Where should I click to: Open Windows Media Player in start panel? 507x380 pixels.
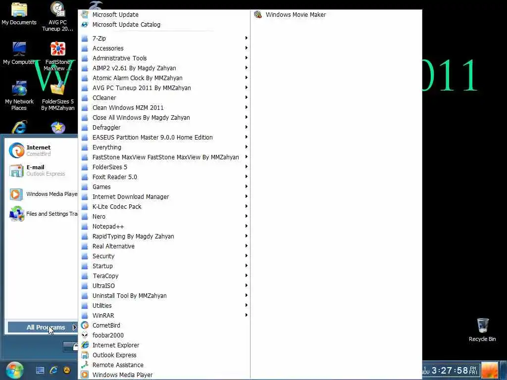[43, 194]
